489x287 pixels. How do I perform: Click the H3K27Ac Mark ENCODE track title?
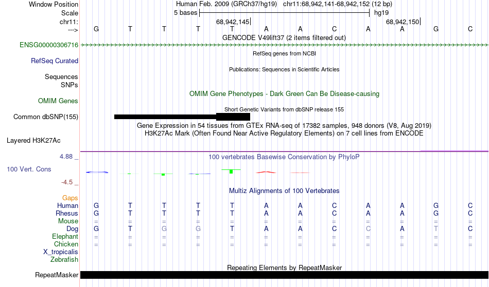tap(284, 133)
